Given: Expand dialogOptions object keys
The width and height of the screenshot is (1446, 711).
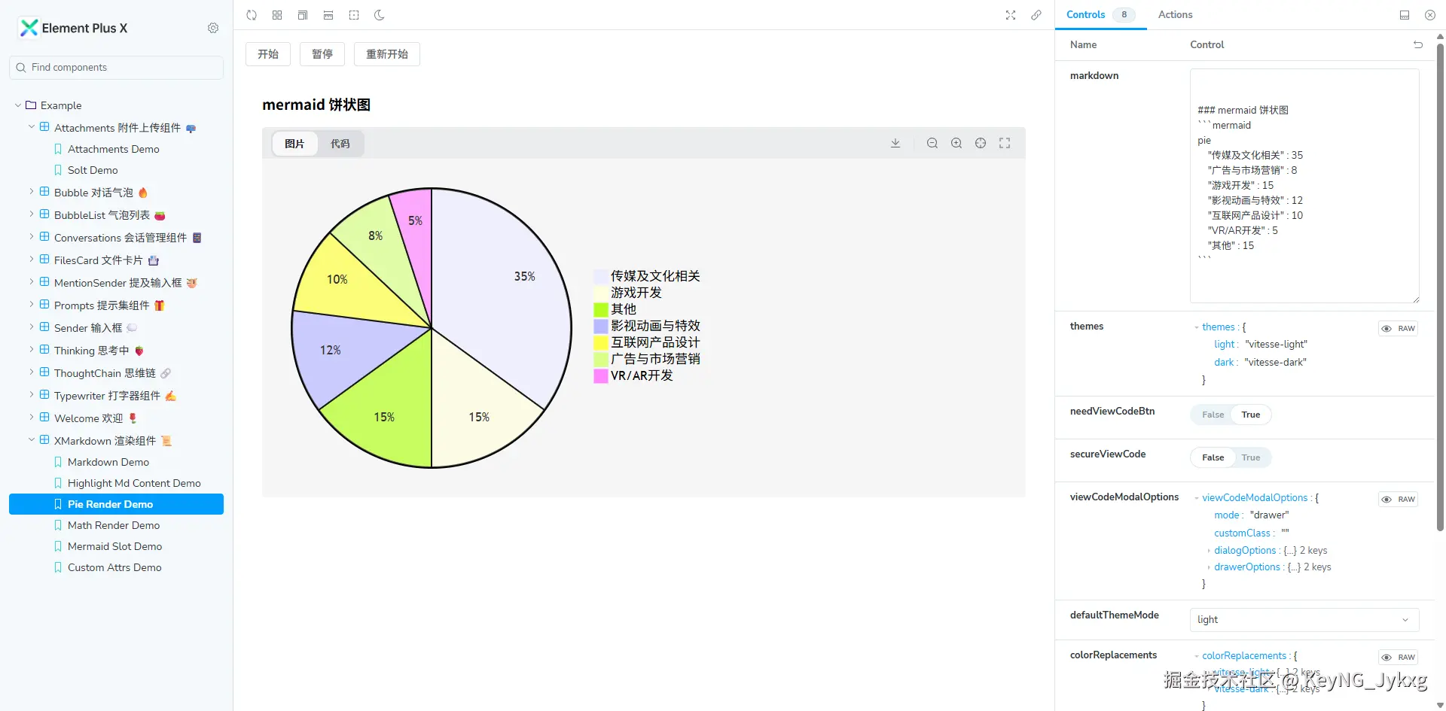Looking at the screenshot, I should pyautogui.click(x=1210, y=551).
